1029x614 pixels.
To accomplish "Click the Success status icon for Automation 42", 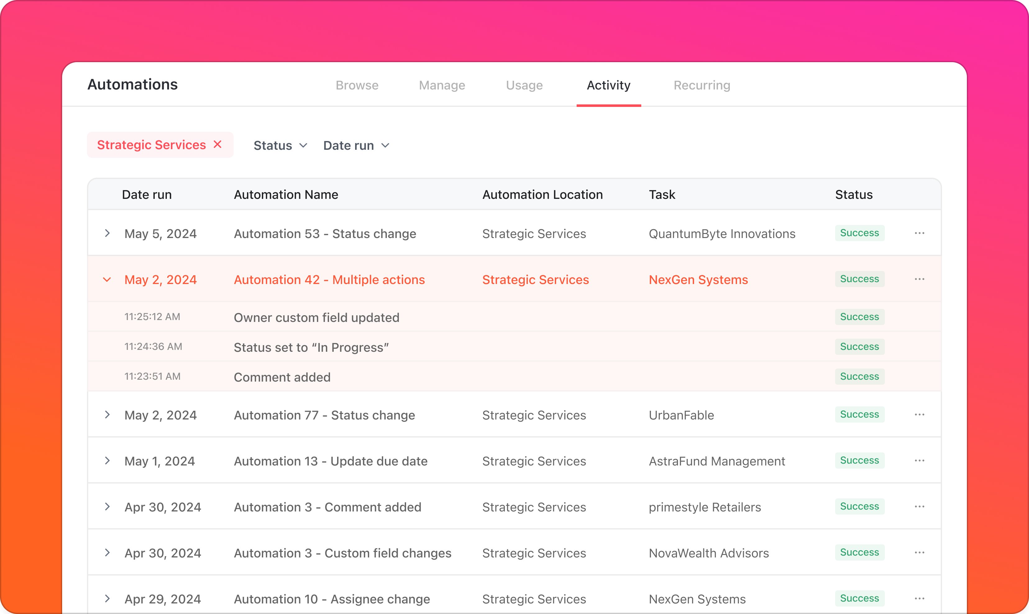I will (859, 279).
